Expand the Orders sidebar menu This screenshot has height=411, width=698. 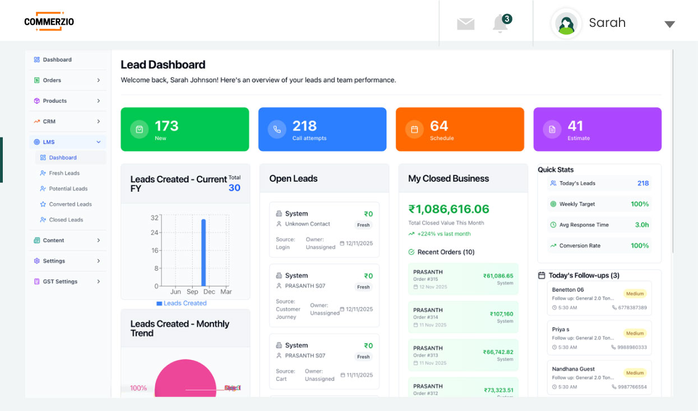tap(67, 80)
